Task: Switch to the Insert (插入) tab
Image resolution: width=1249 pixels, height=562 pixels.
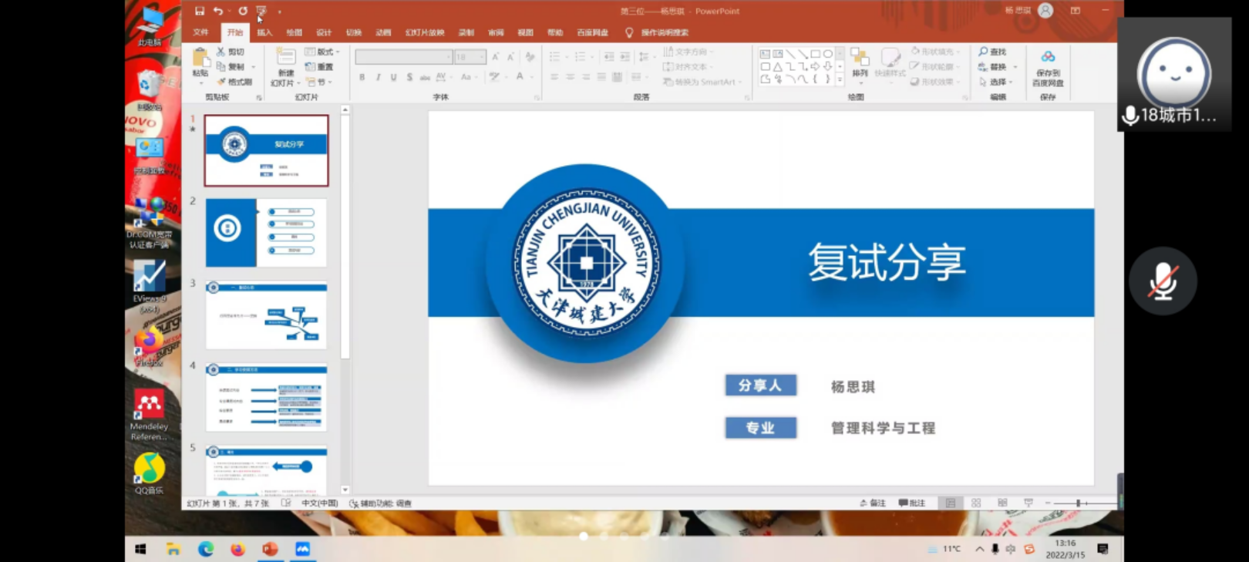Action: click(264, 32)
